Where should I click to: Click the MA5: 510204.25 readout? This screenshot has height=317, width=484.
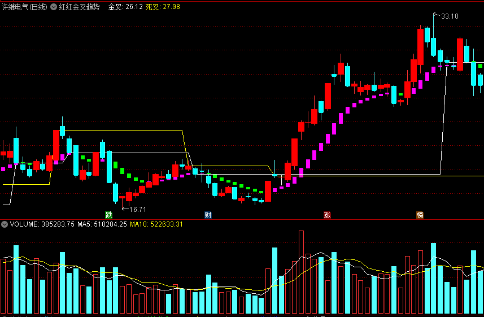[x=102, y=224]
